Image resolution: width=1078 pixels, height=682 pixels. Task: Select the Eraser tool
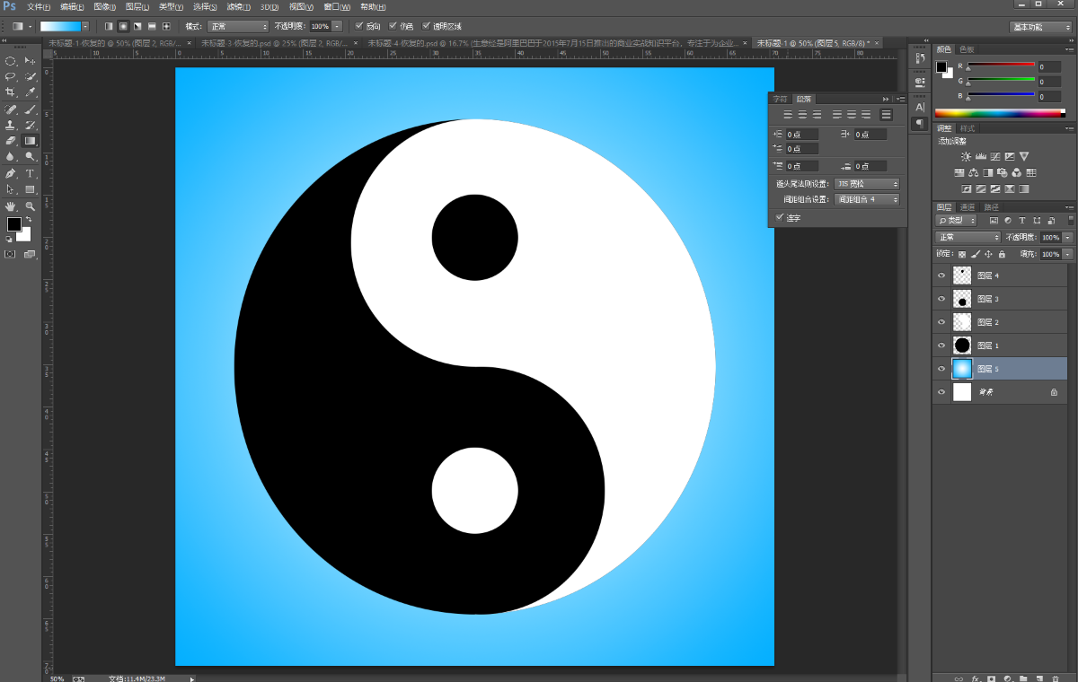click(11, 141)
